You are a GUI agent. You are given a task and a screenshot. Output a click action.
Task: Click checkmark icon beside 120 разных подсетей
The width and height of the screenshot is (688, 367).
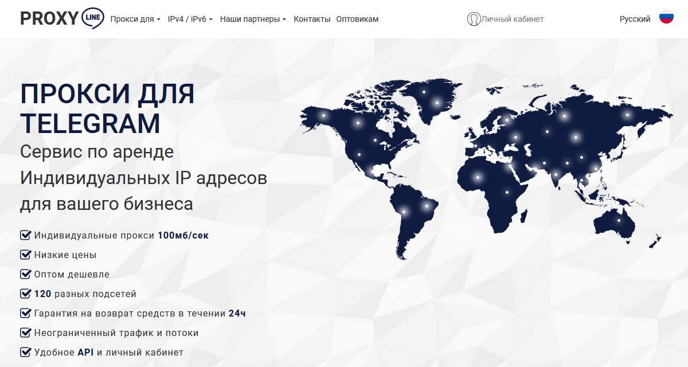[x=25, y=294]
